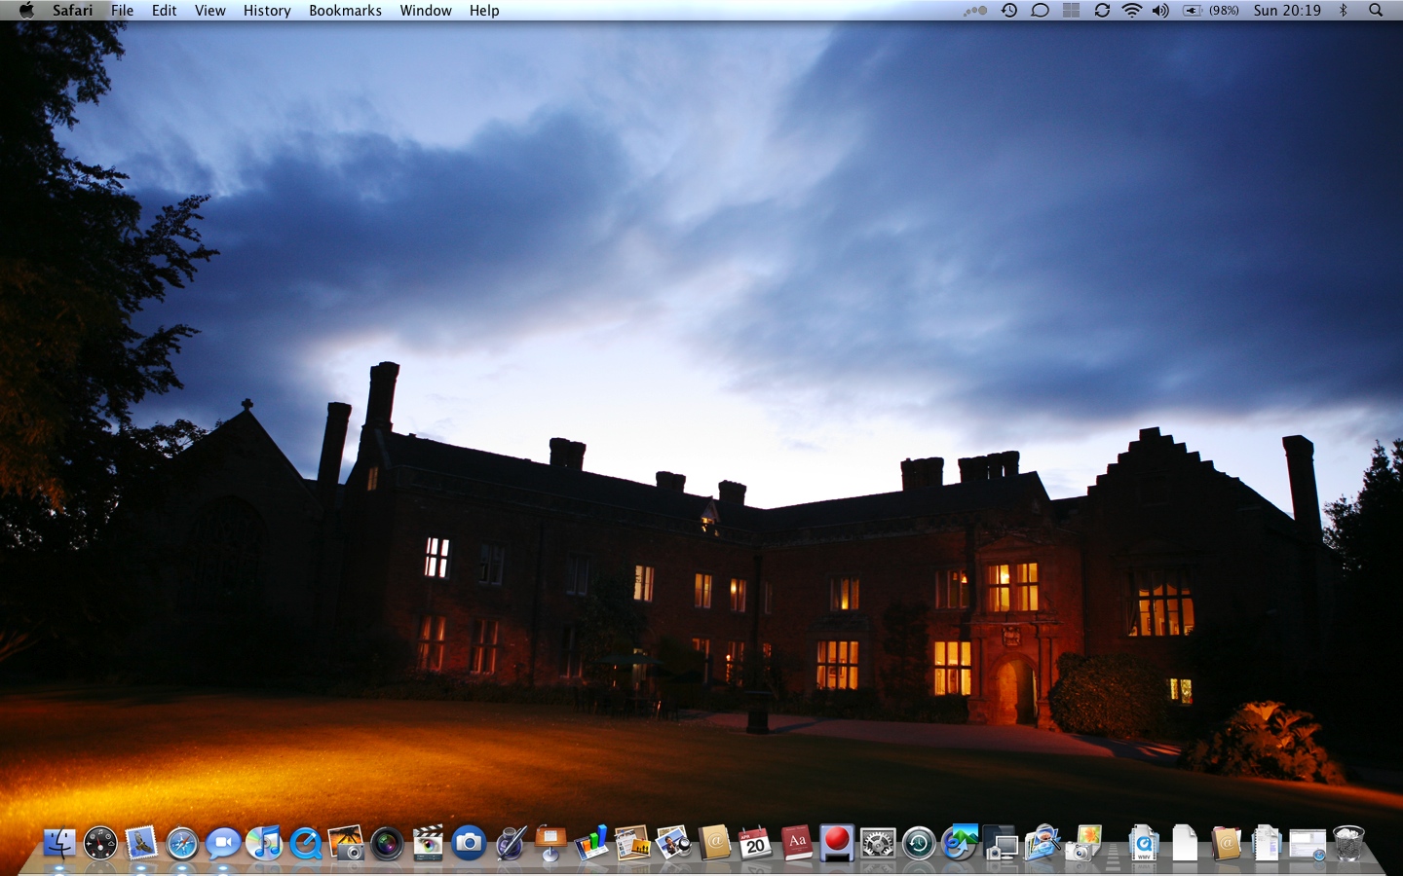Open Pages icon in the Dock
The image size is (1403, 876).
tap(632, 843)
